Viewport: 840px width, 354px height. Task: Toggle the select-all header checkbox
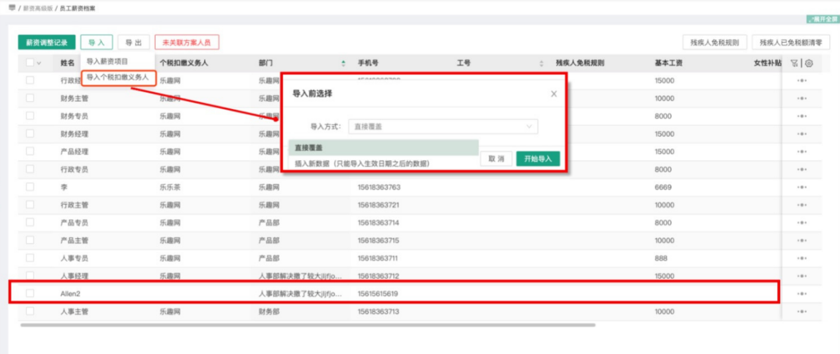[x=30, y=63]
